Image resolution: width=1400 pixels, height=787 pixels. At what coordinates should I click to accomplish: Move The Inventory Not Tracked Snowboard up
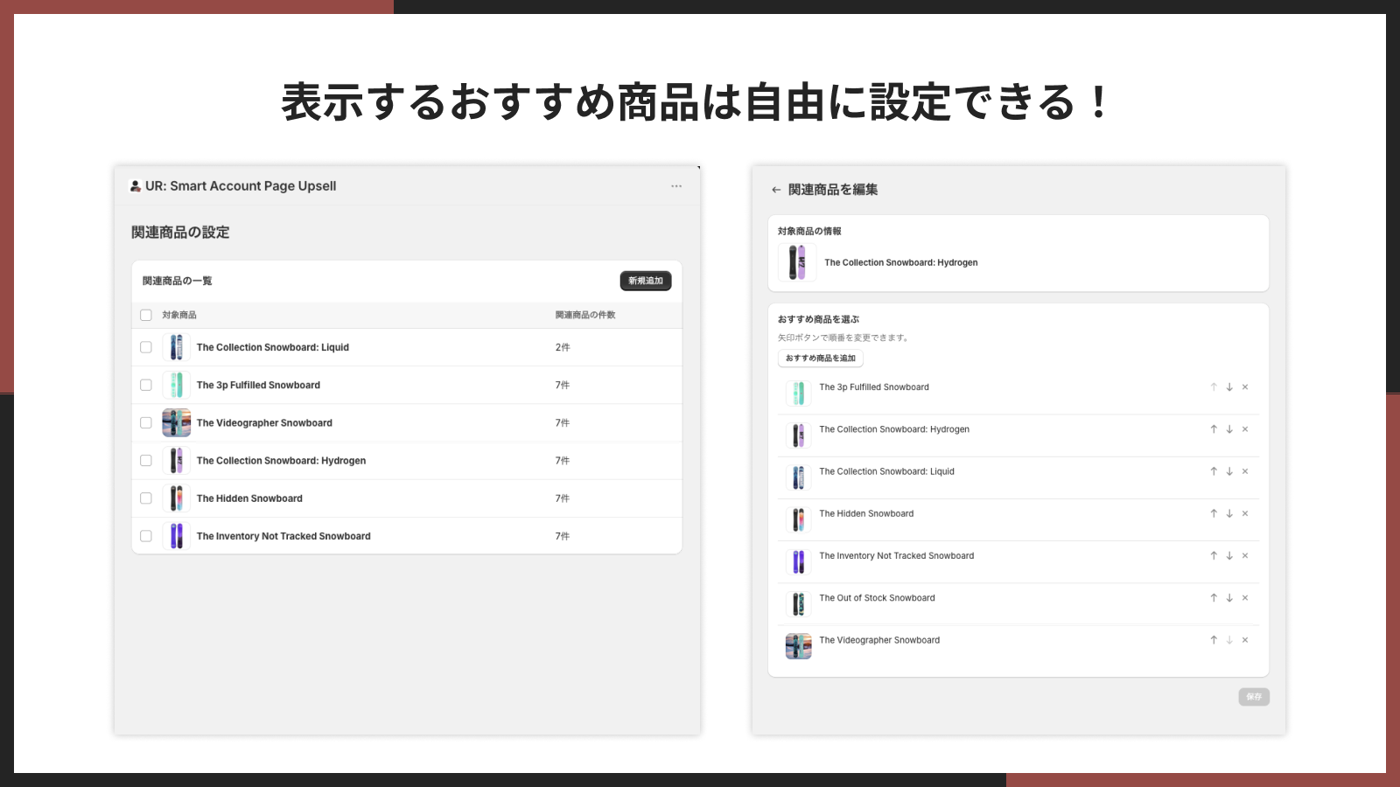tap(1214, 555)
